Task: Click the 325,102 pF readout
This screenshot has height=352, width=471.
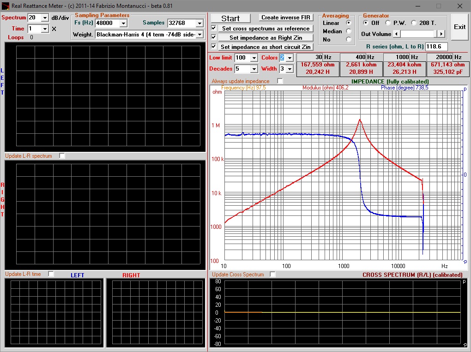Action: pos(448,72)
